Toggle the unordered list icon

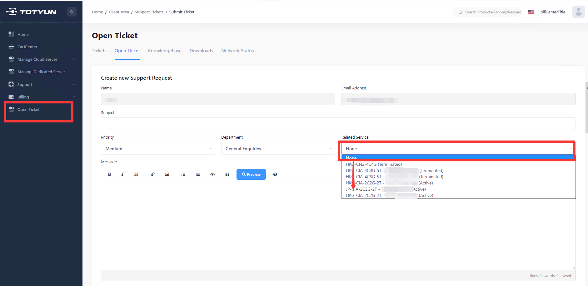pyautogui.click(x=183, y=174)
